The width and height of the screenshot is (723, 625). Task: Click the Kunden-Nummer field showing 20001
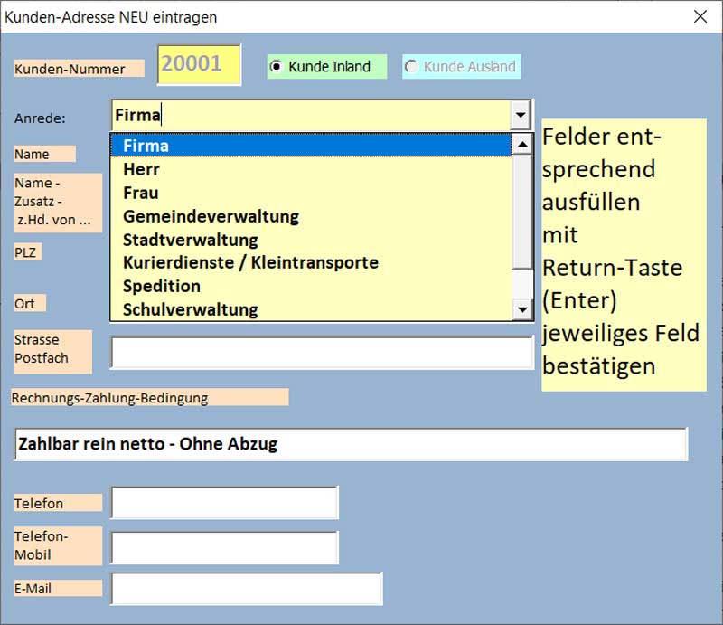click(199, 65)
